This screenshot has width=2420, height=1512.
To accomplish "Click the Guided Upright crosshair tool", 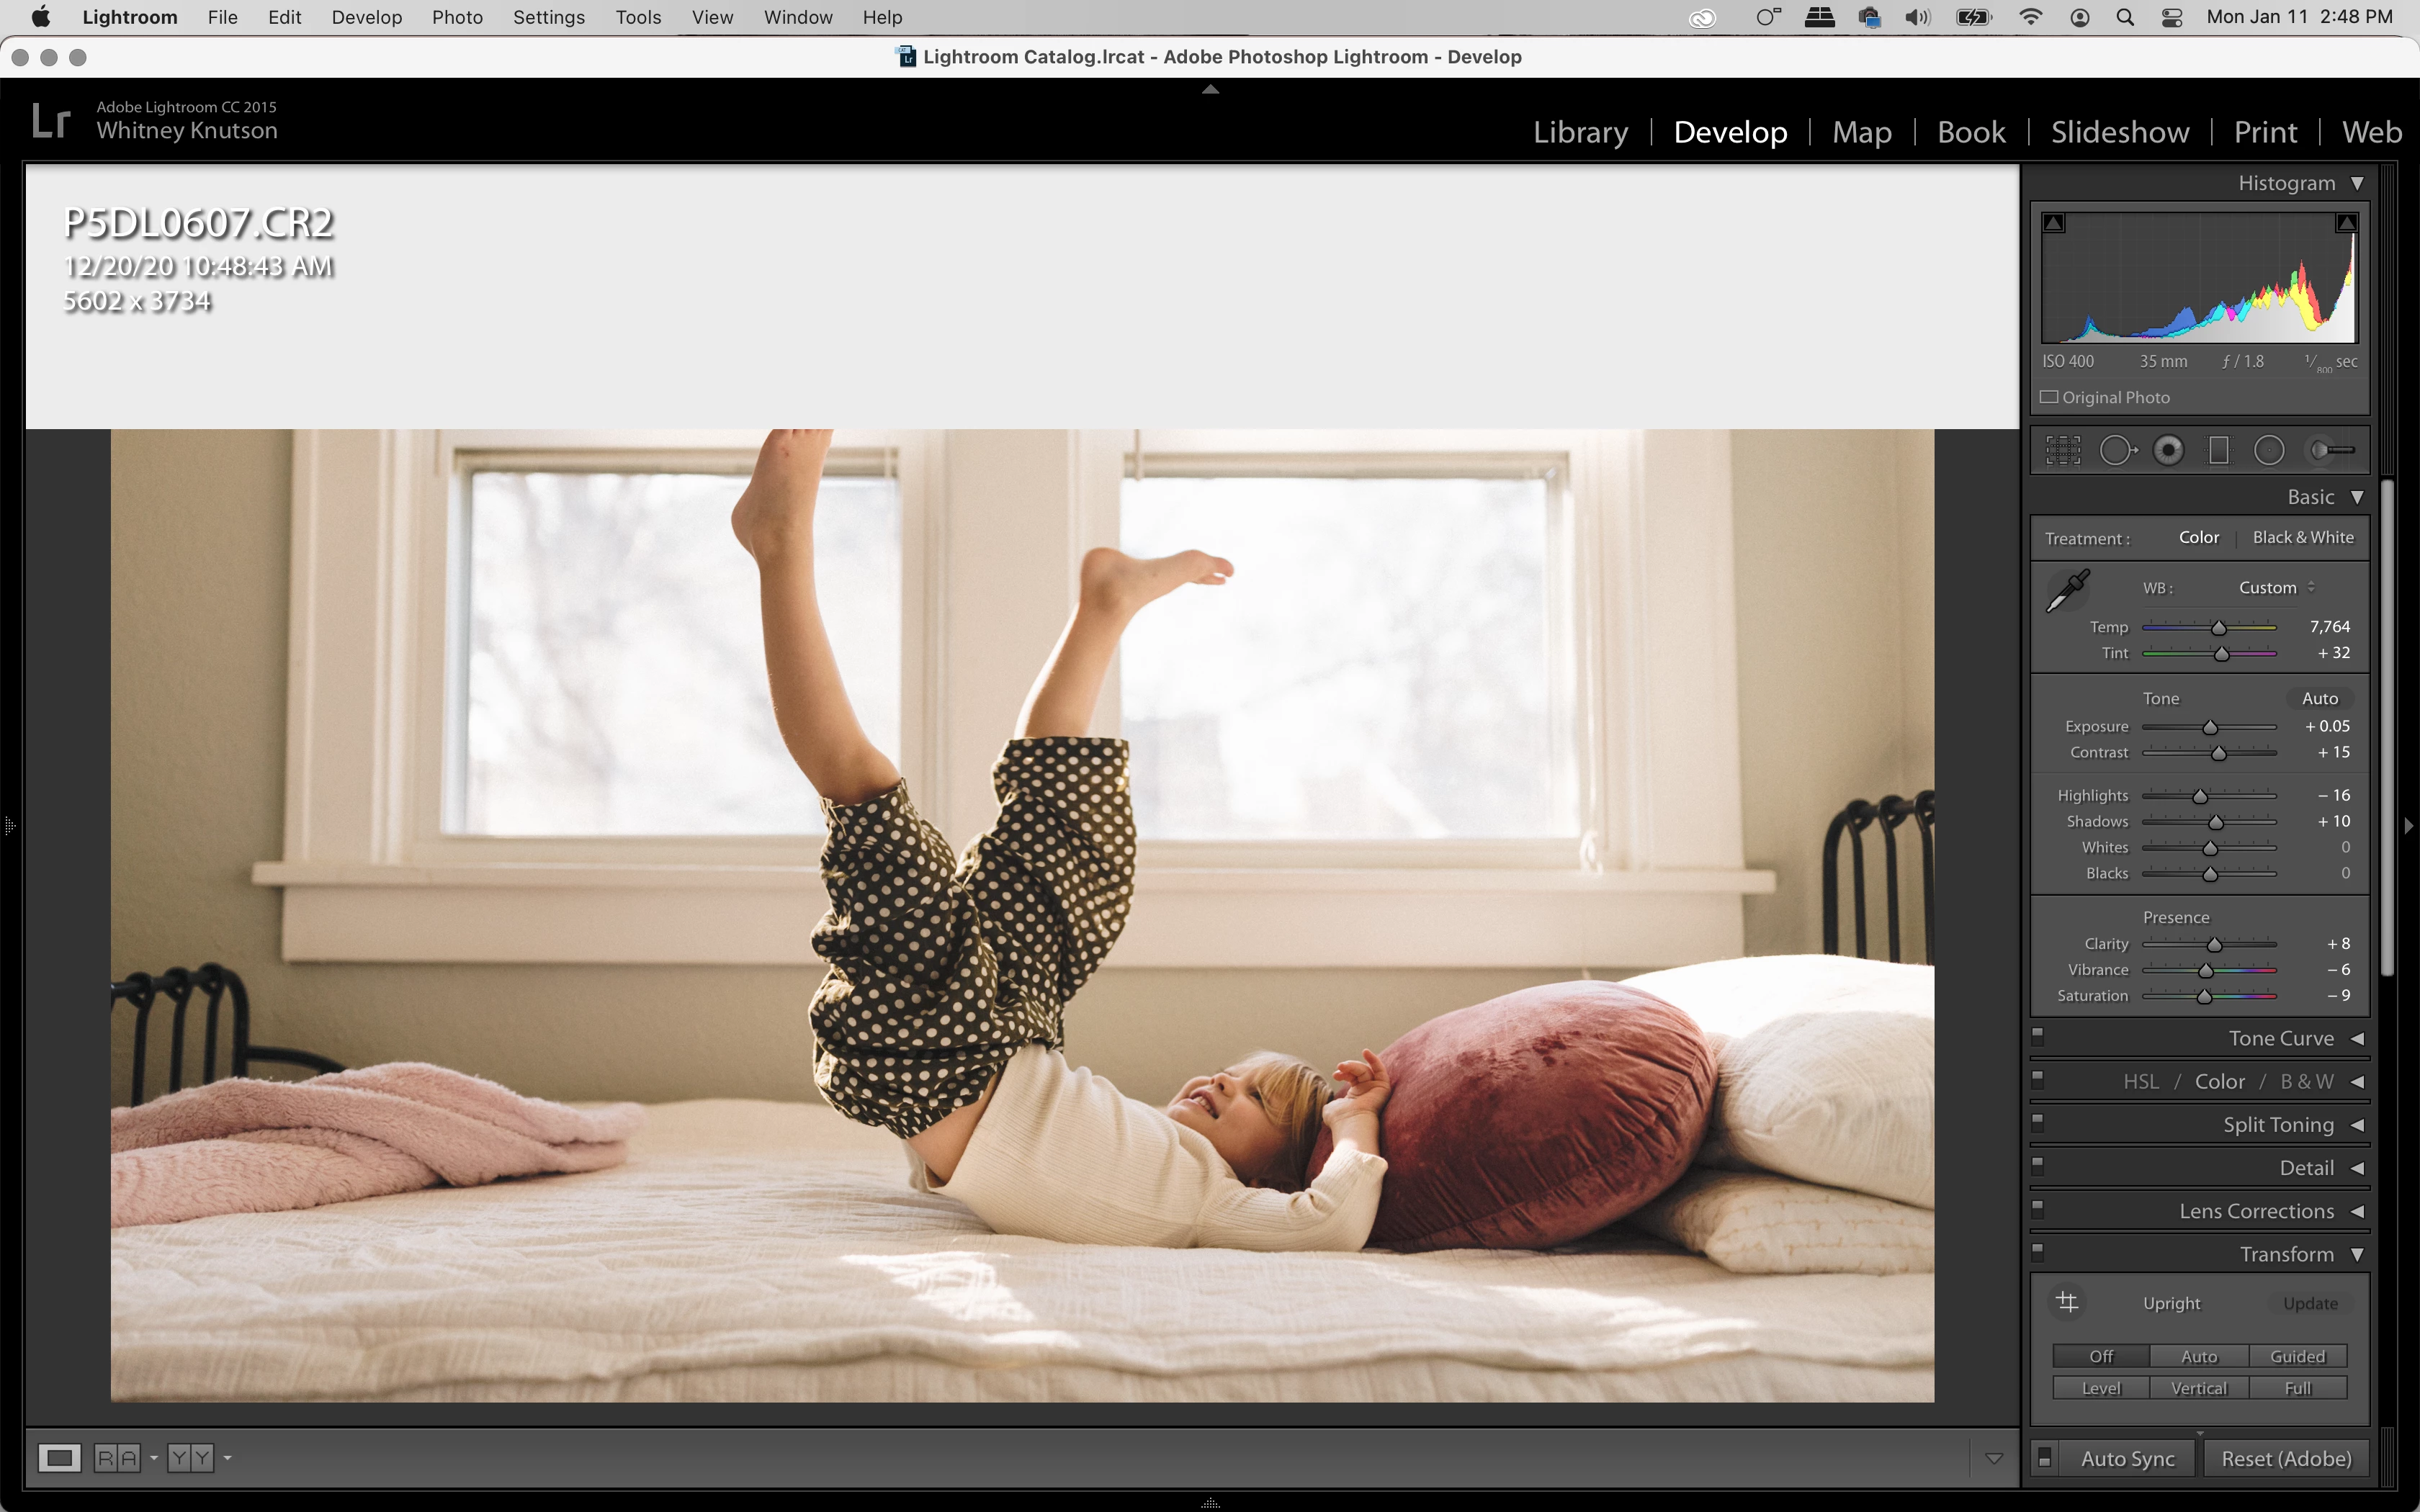I will click(2067, 1302).
